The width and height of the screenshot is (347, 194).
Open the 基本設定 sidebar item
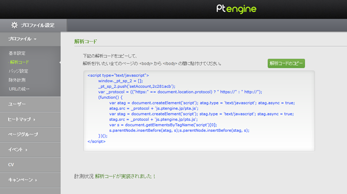[x=17, y=53]
